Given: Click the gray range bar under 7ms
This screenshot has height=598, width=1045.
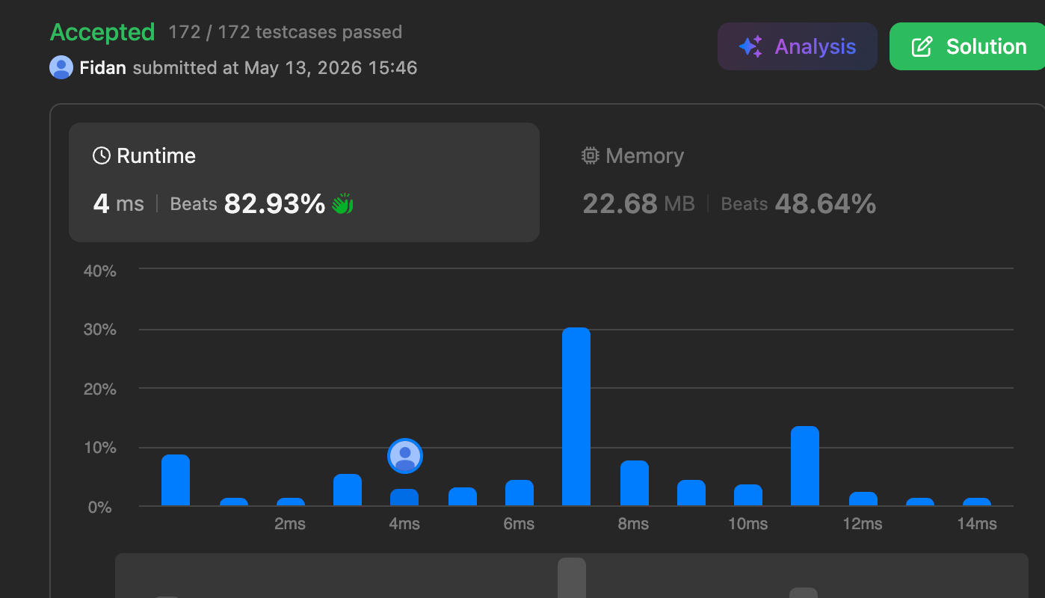Looking at the screenshot, I should pos(572,578).
